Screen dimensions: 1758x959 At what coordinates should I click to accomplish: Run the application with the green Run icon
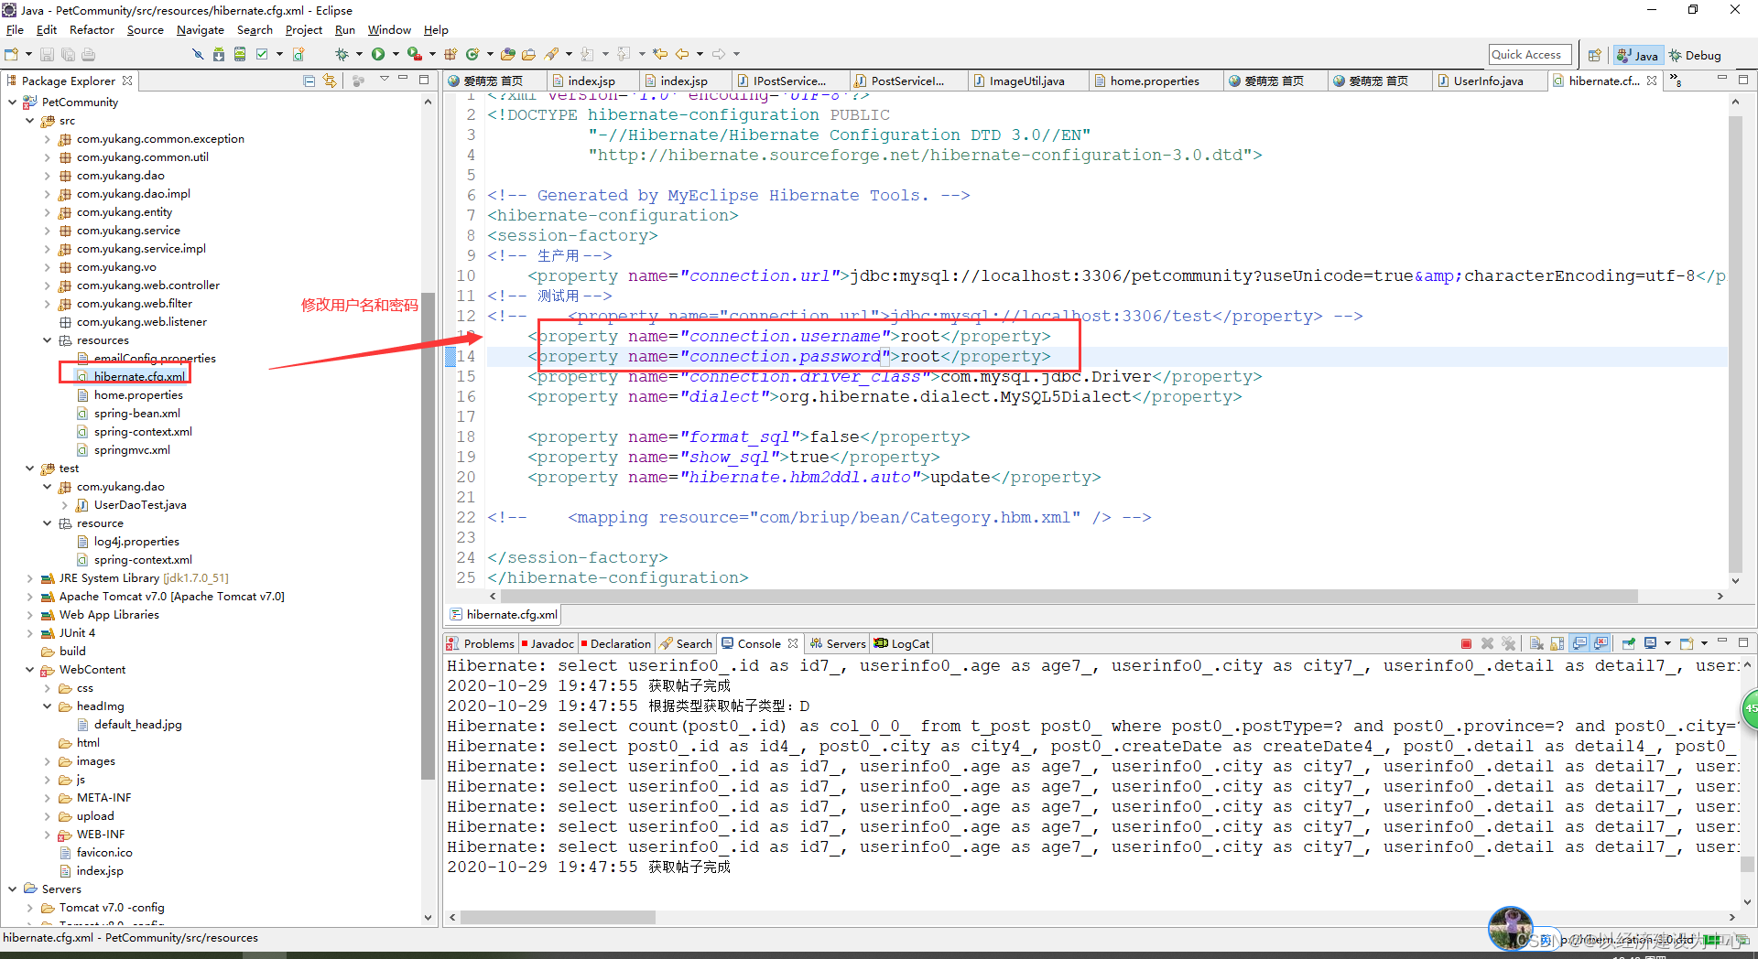coord(377,53)
